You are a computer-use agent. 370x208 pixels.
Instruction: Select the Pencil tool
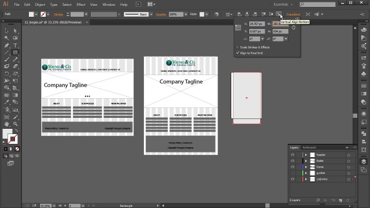(x=16, y=60)
